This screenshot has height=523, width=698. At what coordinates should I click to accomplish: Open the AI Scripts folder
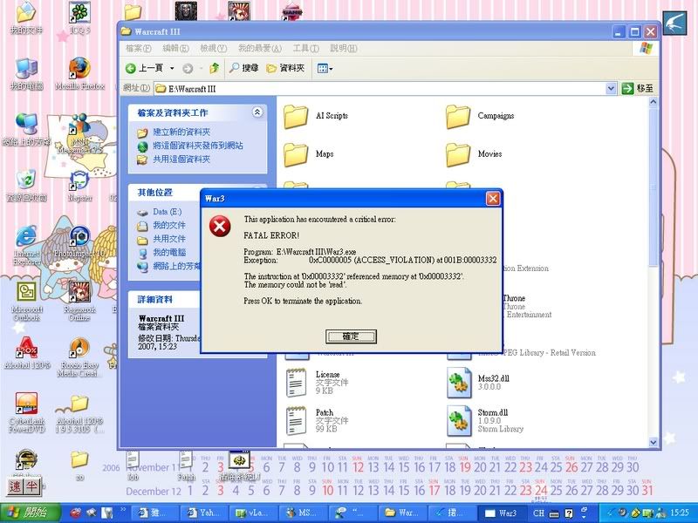[x=297, y=116]
